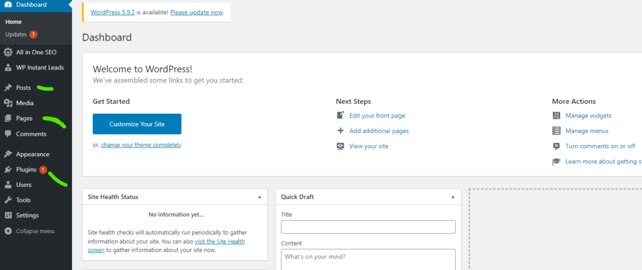642x270 pixels.
Task: Open the Manage widgets link
Action: [x=588, y=116]
